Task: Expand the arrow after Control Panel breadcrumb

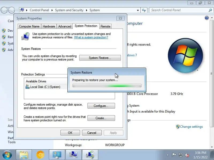Action: (x=52, y=10)
